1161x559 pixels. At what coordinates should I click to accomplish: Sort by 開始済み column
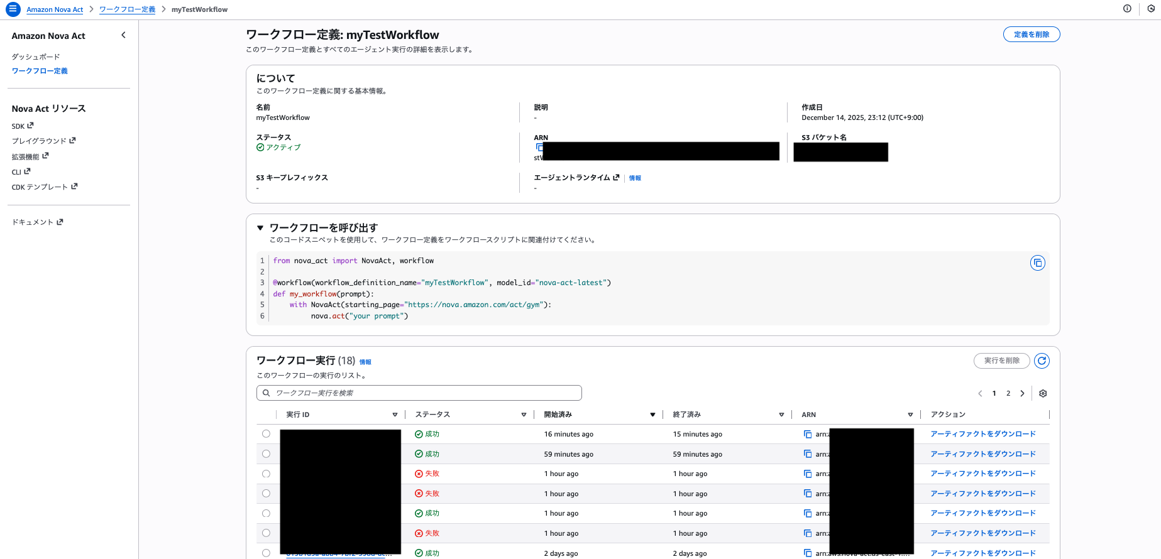[x=652, y=415]
